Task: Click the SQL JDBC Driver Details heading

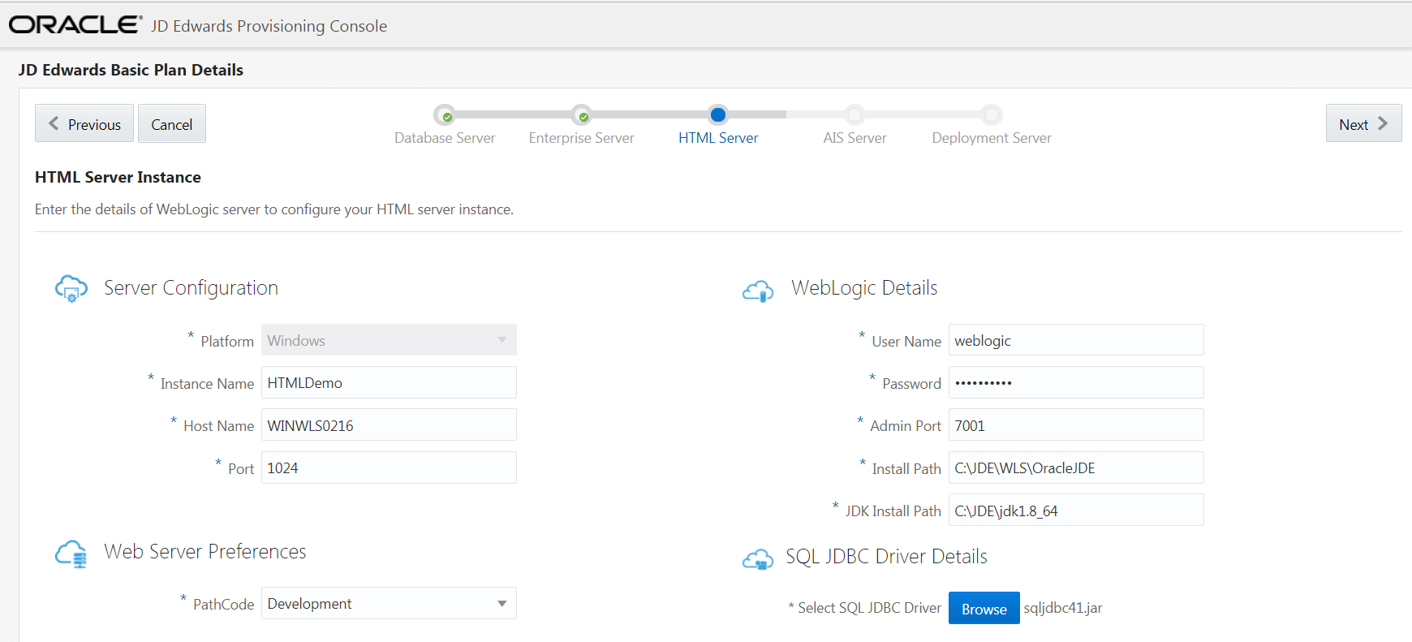Action: click(x=886, y=557)
